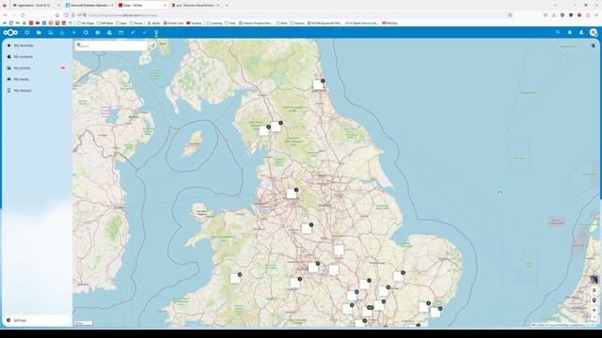602x338 pixels.
Task: Open the notifications bell
Action: (x=570, y=33)
